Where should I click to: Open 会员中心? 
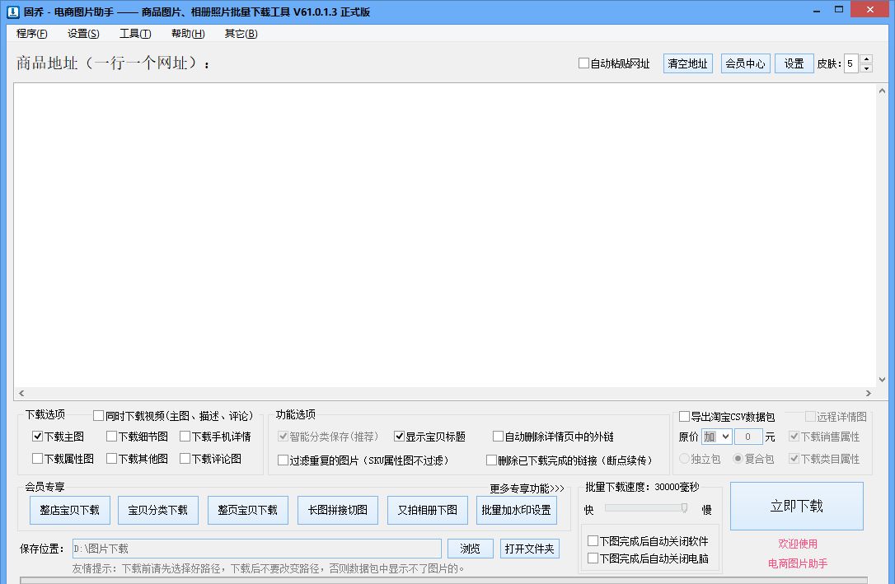[745, 63]
